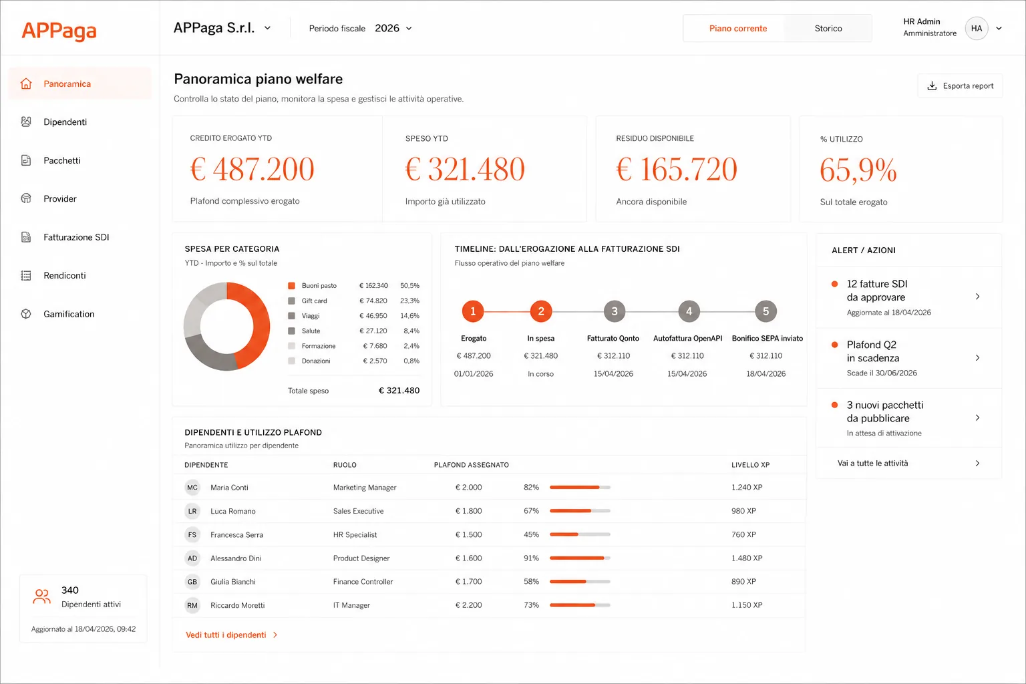The image size is (1026, 684).
Task: Switch to the Storico tab
Action: [828, 28]
